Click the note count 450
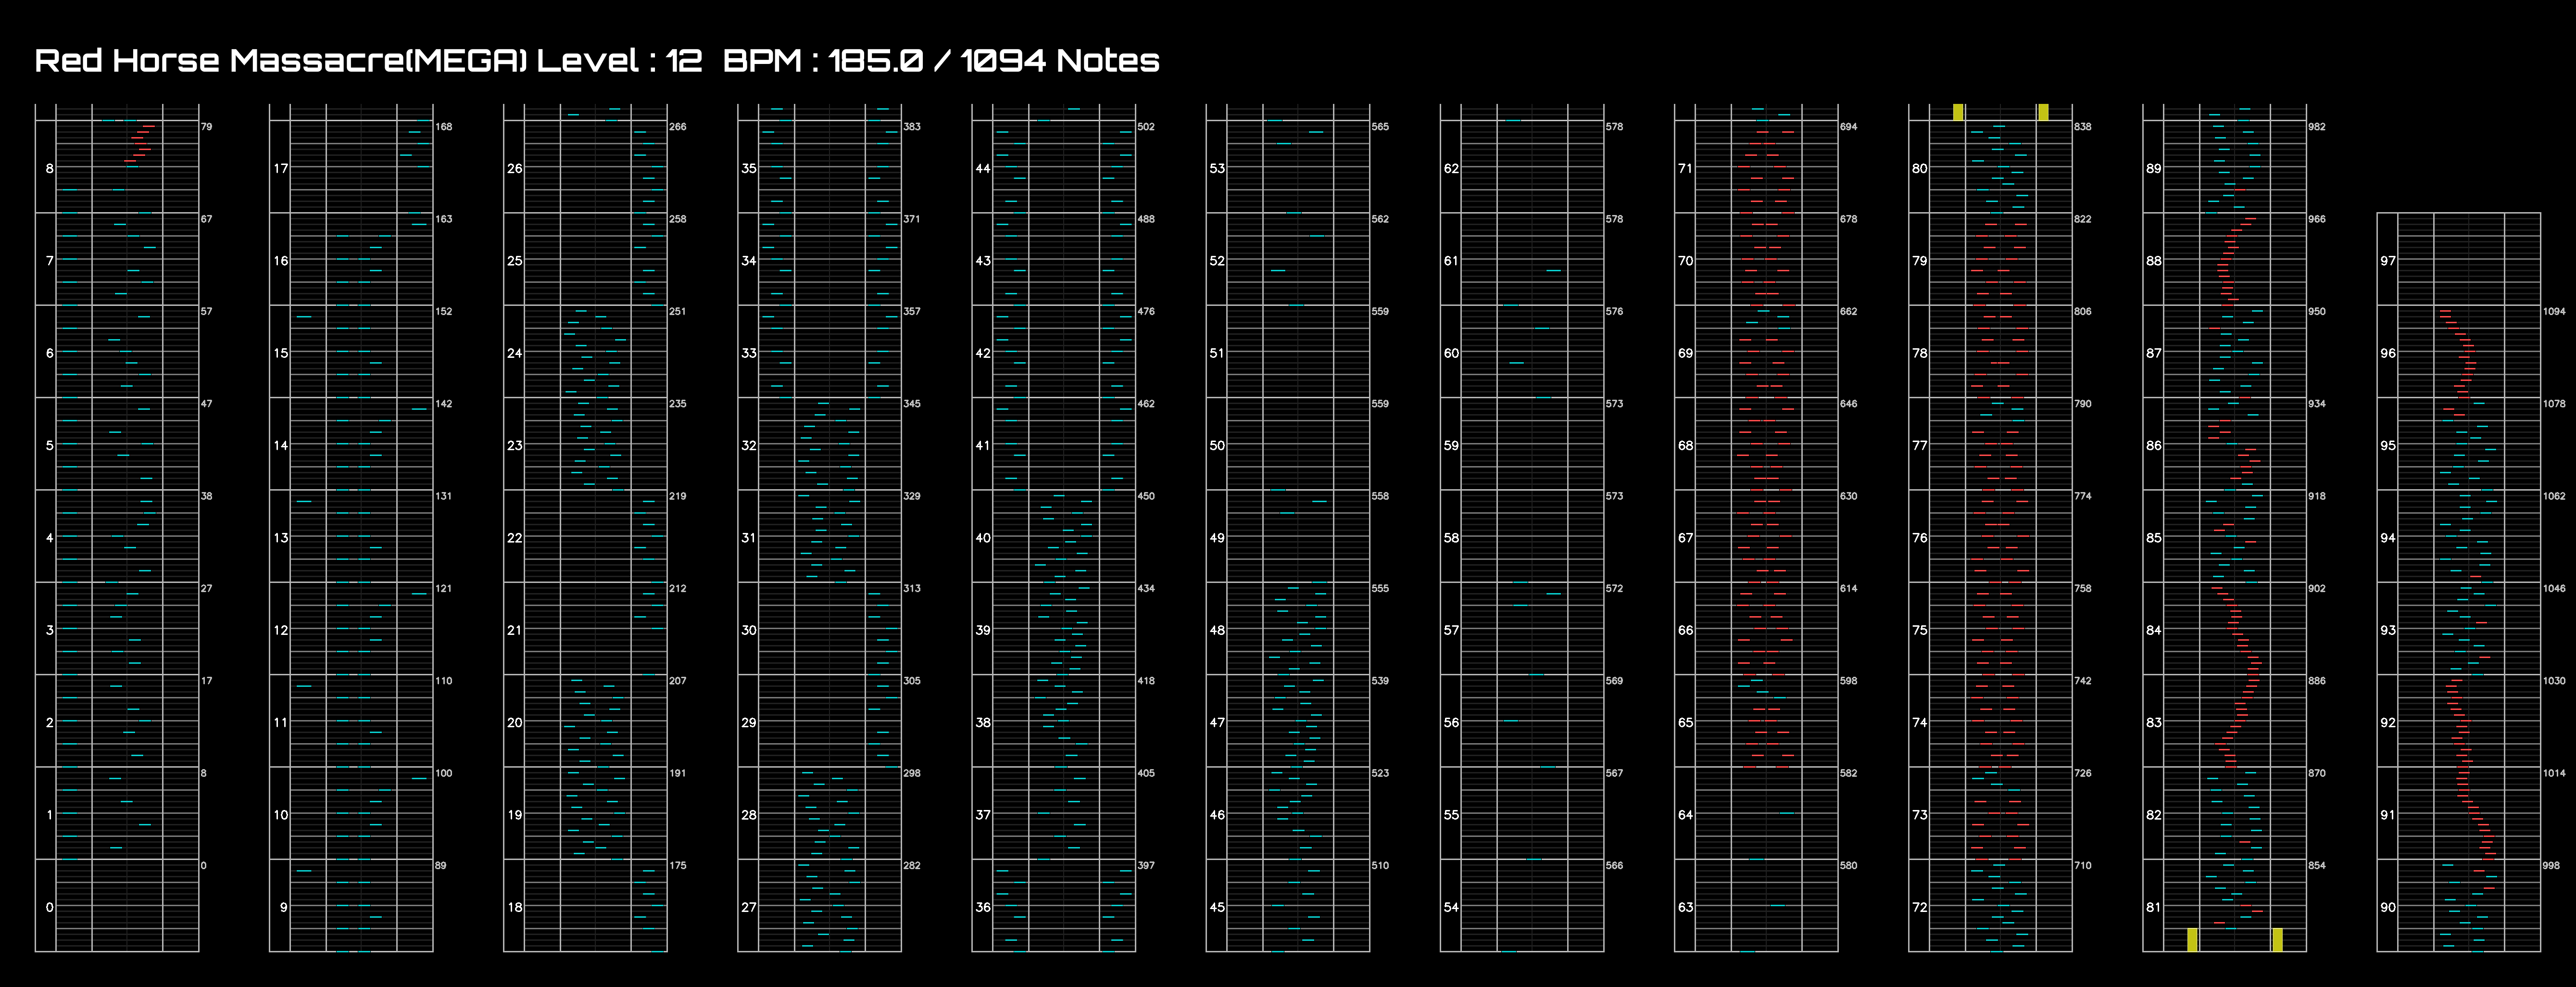 (1146, 496)
